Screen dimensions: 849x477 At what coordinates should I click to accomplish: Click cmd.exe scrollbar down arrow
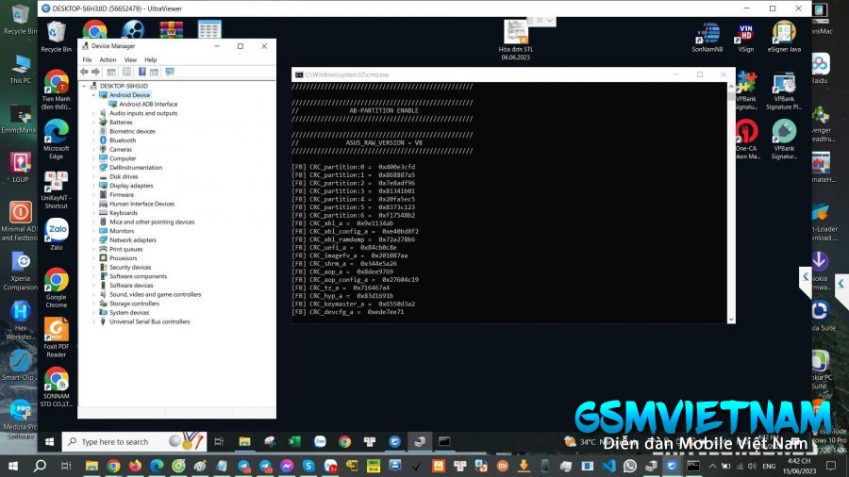click(x=731, y=319)
